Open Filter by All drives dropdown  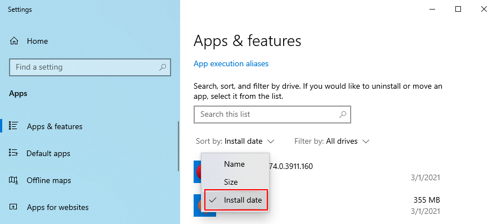[332, 141]
